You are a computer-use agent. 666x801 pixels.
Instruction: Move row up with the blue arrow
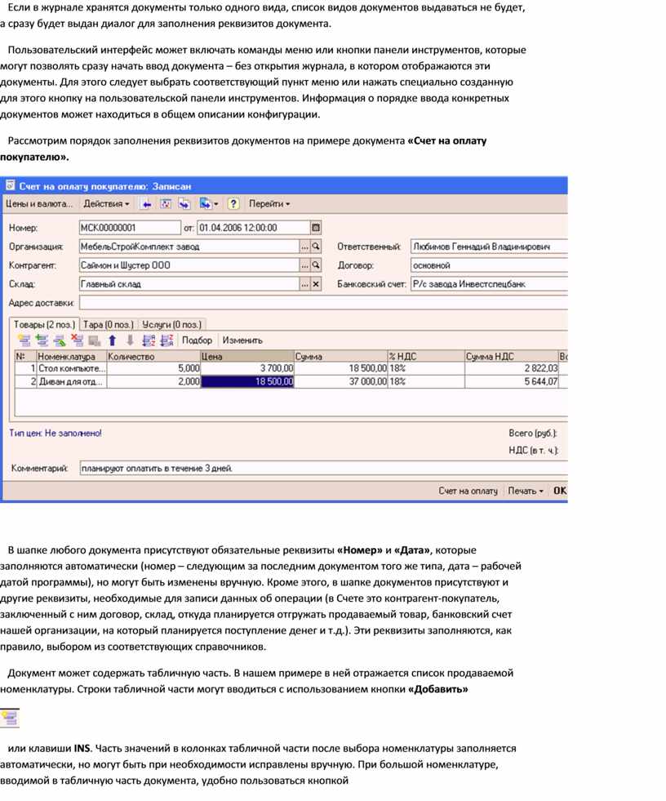[113, 340]
